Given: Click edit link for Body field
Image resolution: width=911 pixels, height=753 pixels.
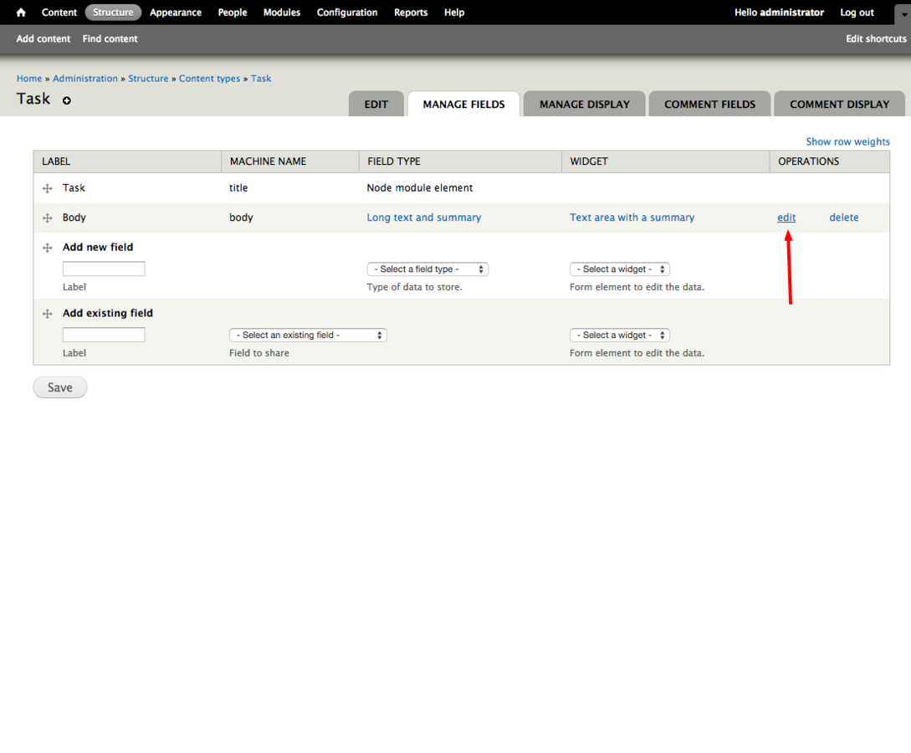Looking at the screenshot, I should click(x=786, y=218).
